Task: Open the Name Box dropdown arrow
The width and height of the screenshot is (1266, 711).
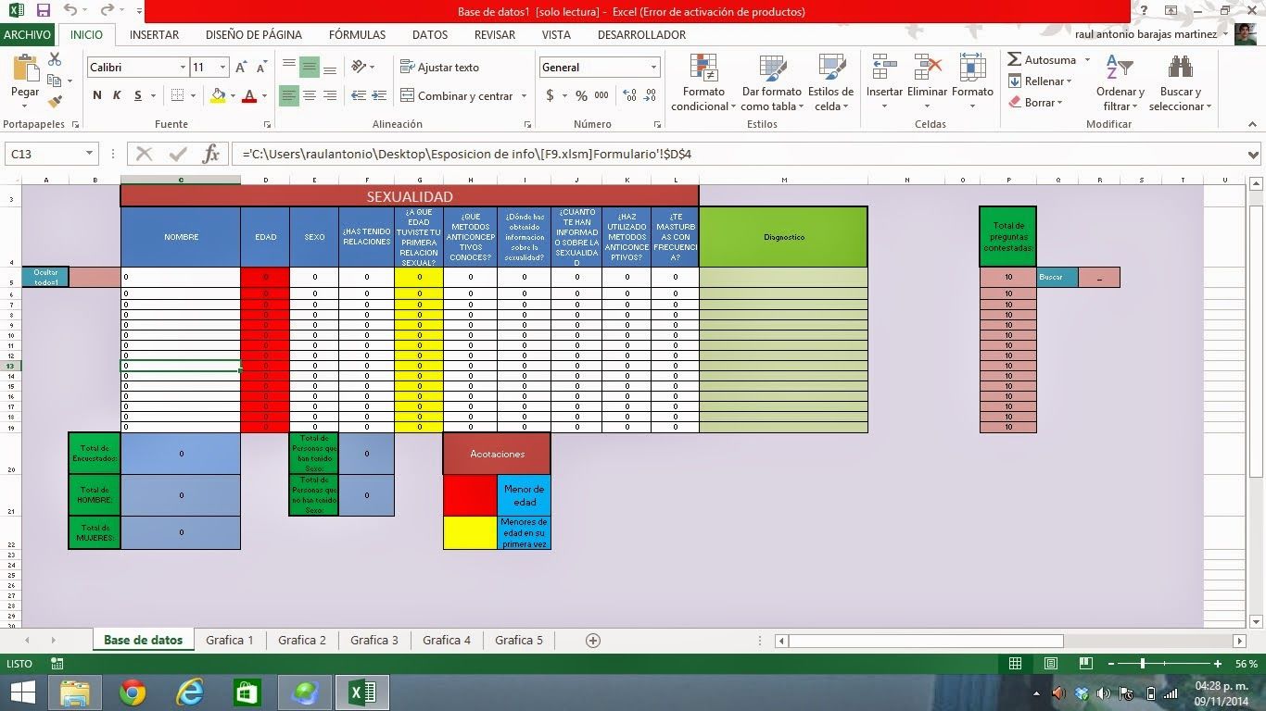Action: (90, 154)
